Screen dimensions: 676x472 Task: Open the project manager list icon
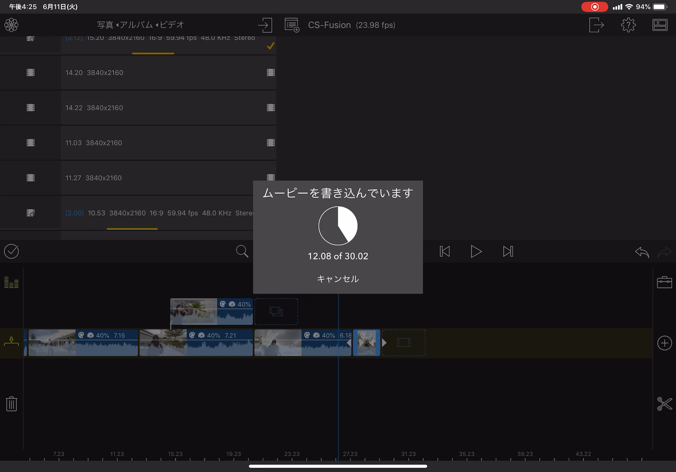(x=292, y=25)
